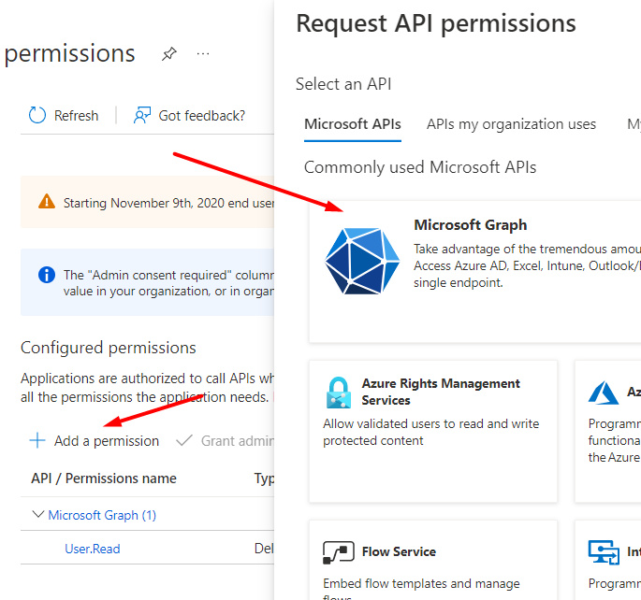
Task: Click the plus icon for Add a permission
Action: 37,440
